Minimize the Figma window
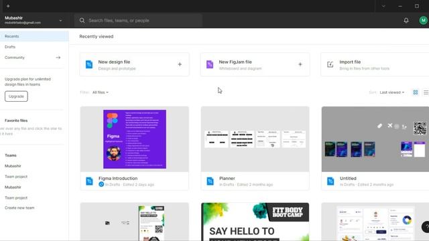 400,6
